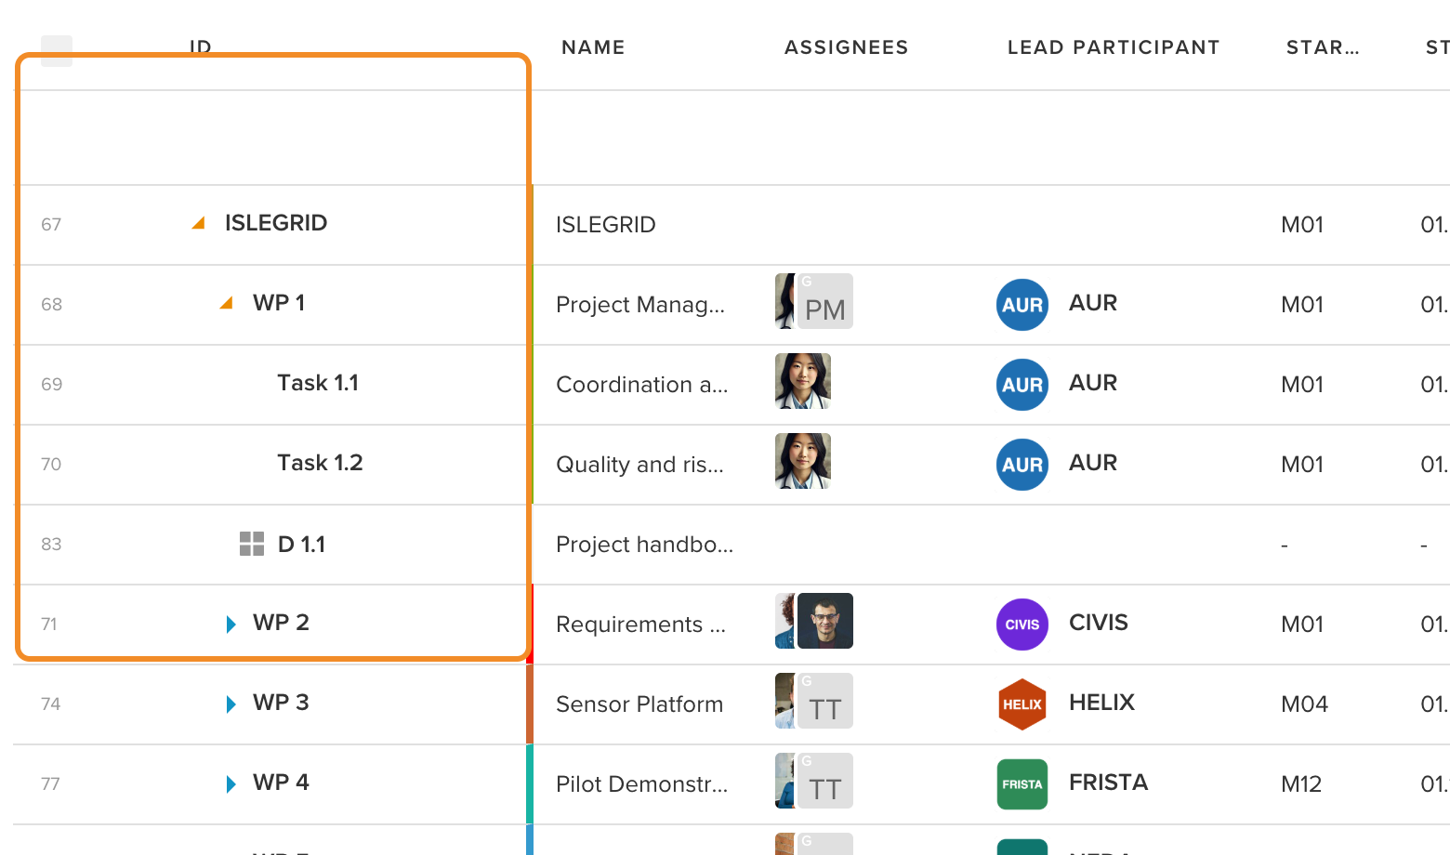Viewport: 1450px width, 855px height.
Task: Click the D 1.1 deliverable grid icon
Action: pos(252,544)
